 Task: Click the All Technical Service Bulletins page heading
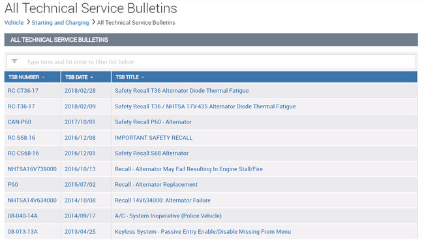(91, 8)
